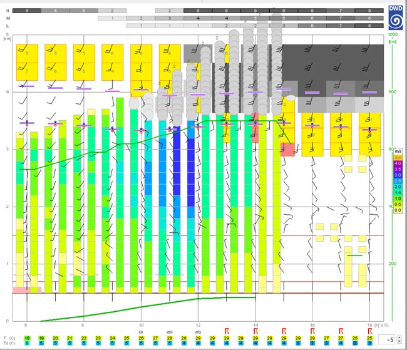The height and width of the screenshot is (350, 407).
Task: Click the 1.5 m/s legend swatch
Action: click(398, 193)
